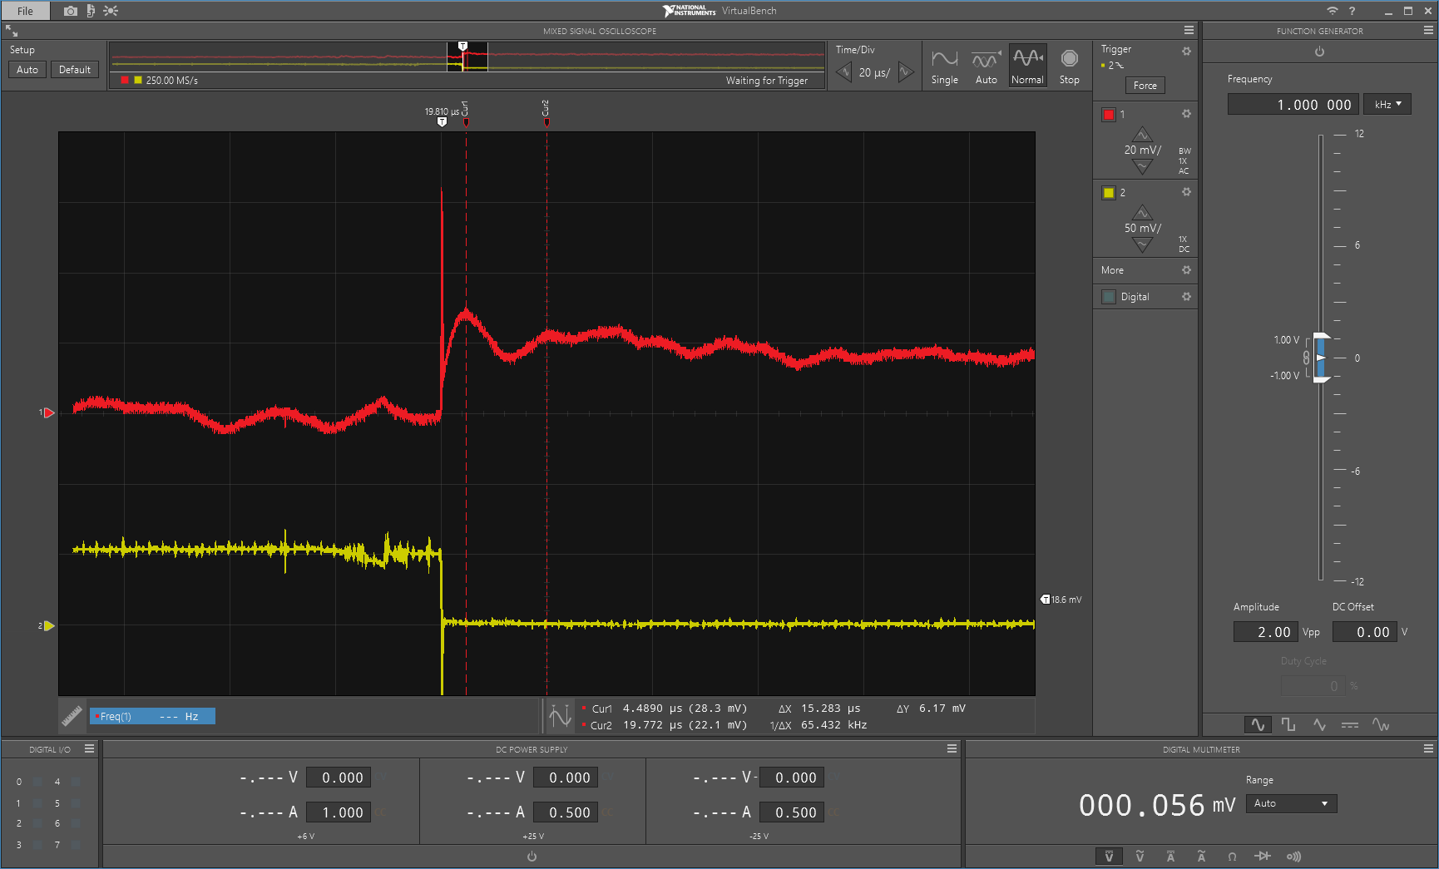
Task: Select triangle waveform in function generator
Action: point(1319,724)
